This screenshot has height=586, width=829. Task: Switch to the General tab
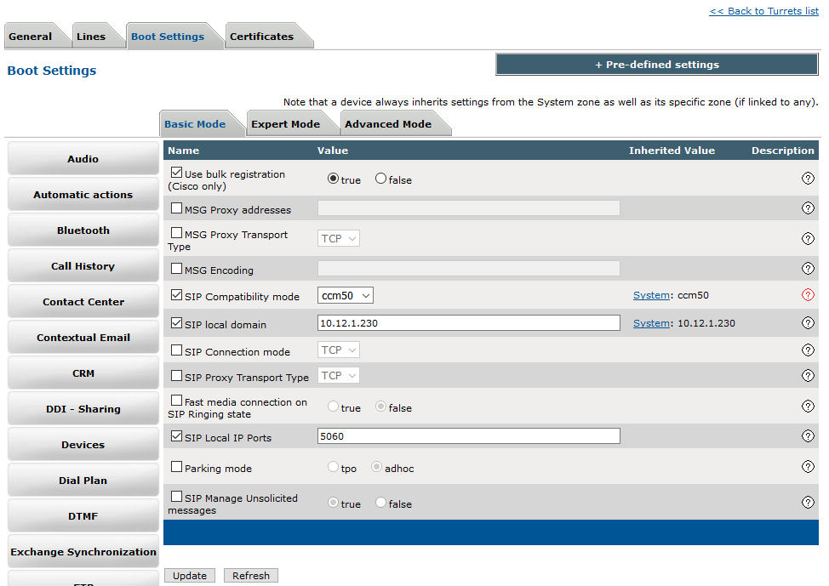[30, 37]
